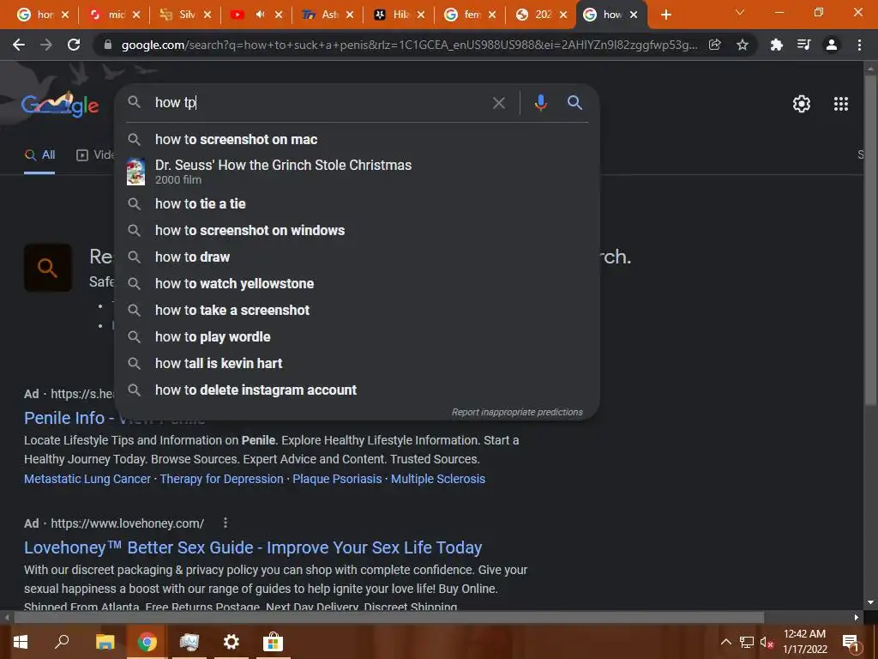This screenshot has height=659, width=878.
Task: Click 'Report inappropriate predictions'
Action: click(517, 413)
